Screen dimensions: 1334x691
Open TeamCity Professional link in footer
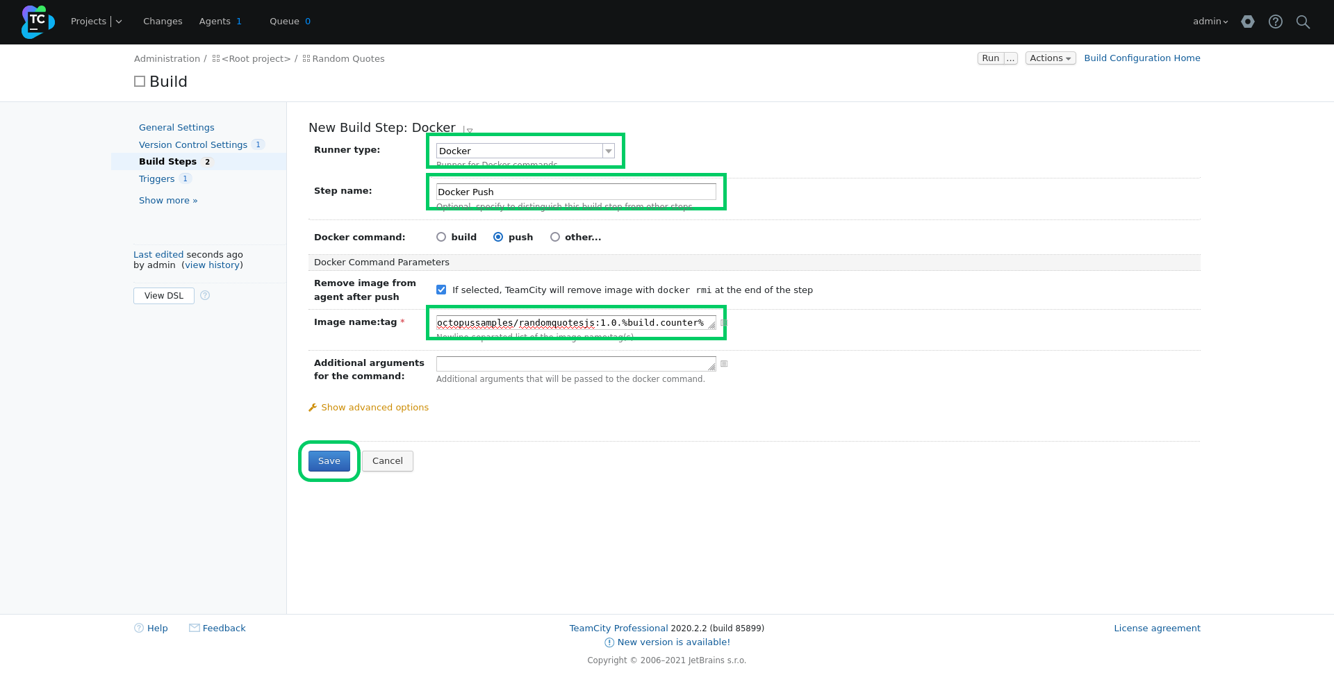coord(619,628)
